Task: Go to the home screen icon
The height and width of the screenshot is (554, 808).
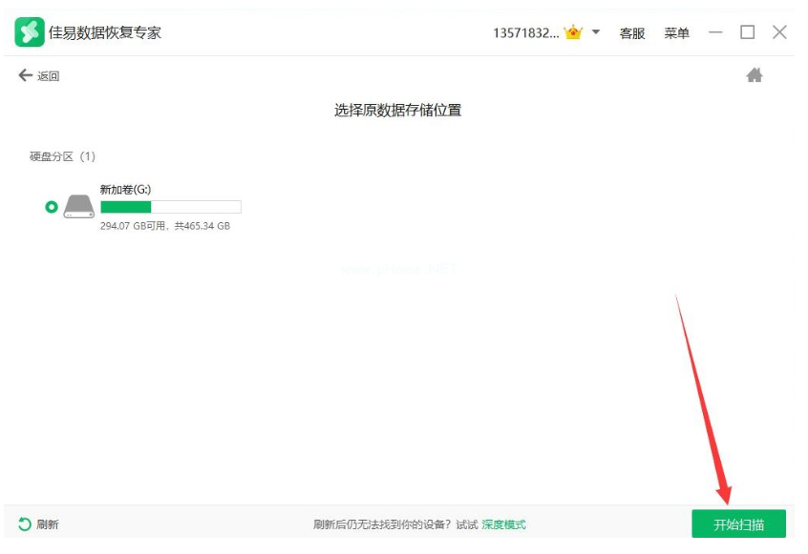Action: pyautogui.click(x=755, y=75)
